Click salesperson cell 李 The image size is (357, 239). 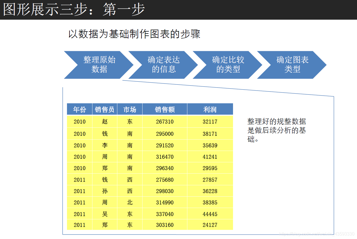105,145
